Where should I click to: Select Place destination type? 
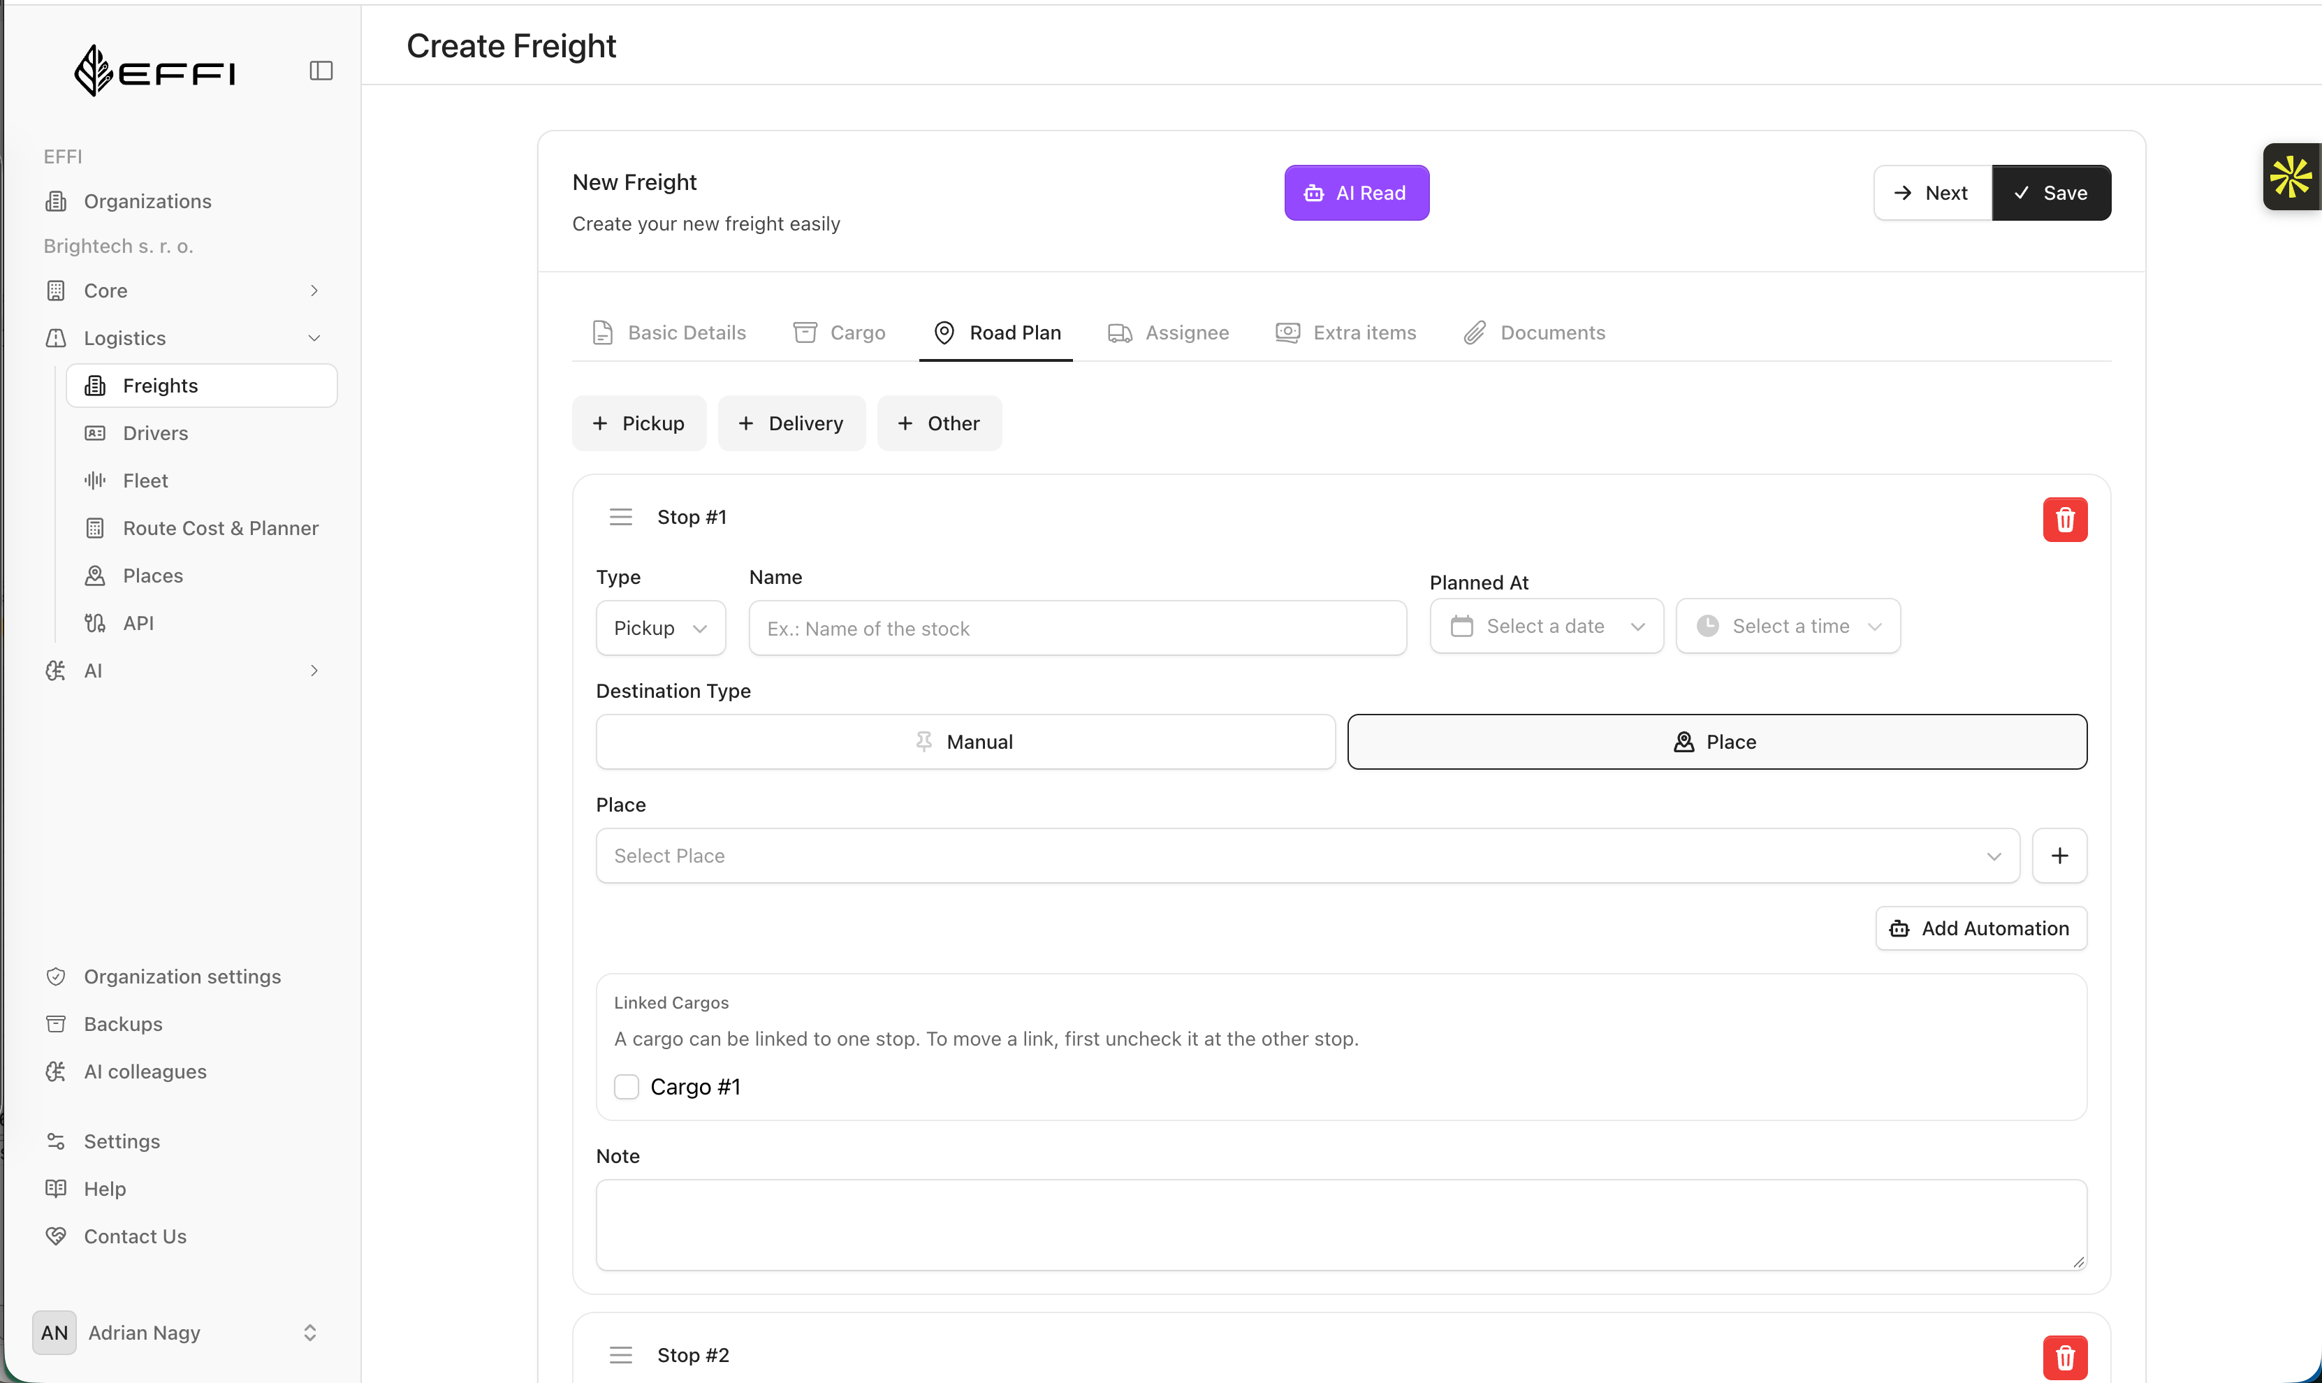pyautogui.click(x=1716, y=742)
